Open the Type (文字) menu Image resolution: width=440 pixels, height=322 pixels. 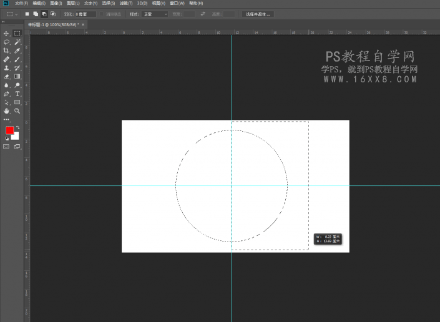(90, 3)
